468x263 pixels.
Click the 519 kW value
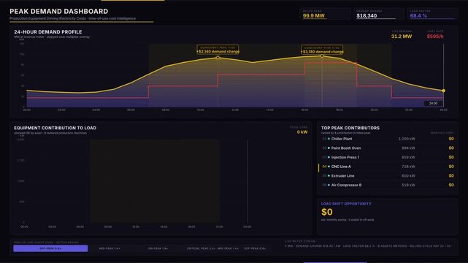click(408, 185)
